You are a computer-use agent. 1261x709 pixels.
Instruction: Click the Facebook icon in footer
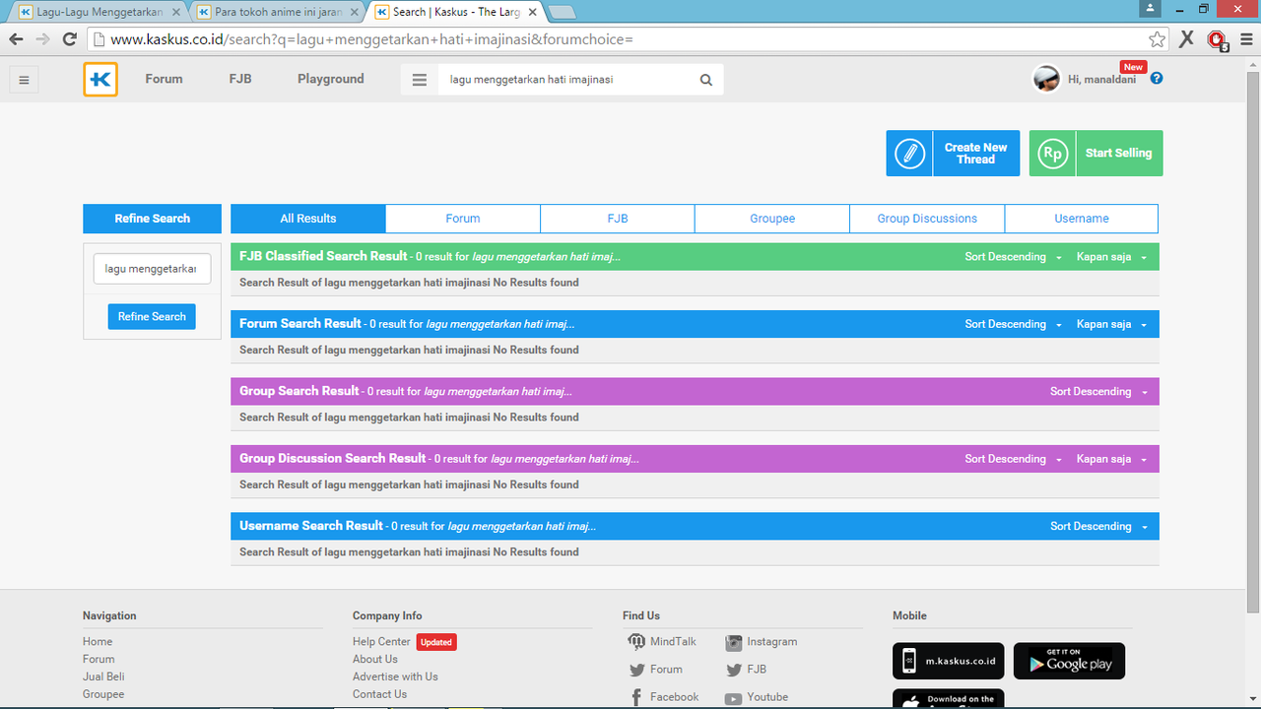tap(636, 697)
